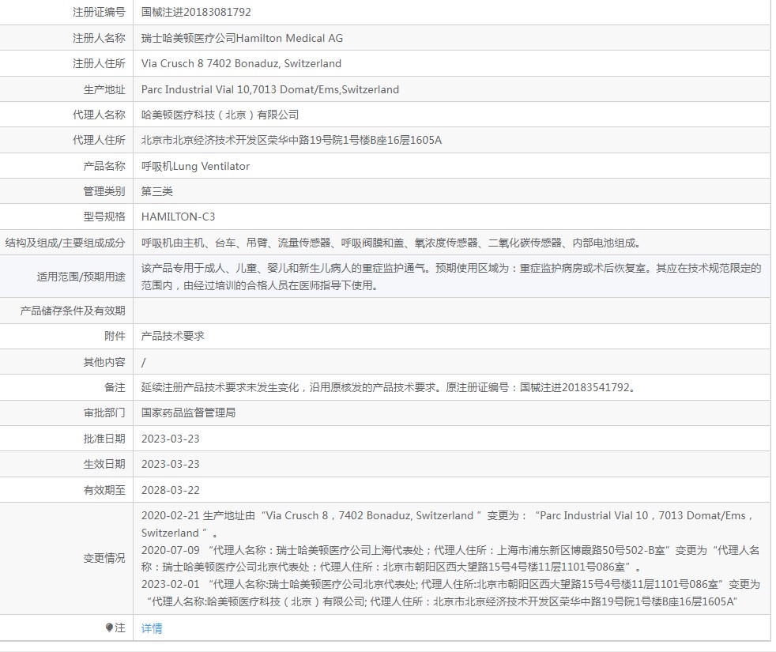Screen dimensions: 776x652
Task: Select agent address 北京市北京经济技术开发区荣华中路19号院
Action: (x=291, y=140)
